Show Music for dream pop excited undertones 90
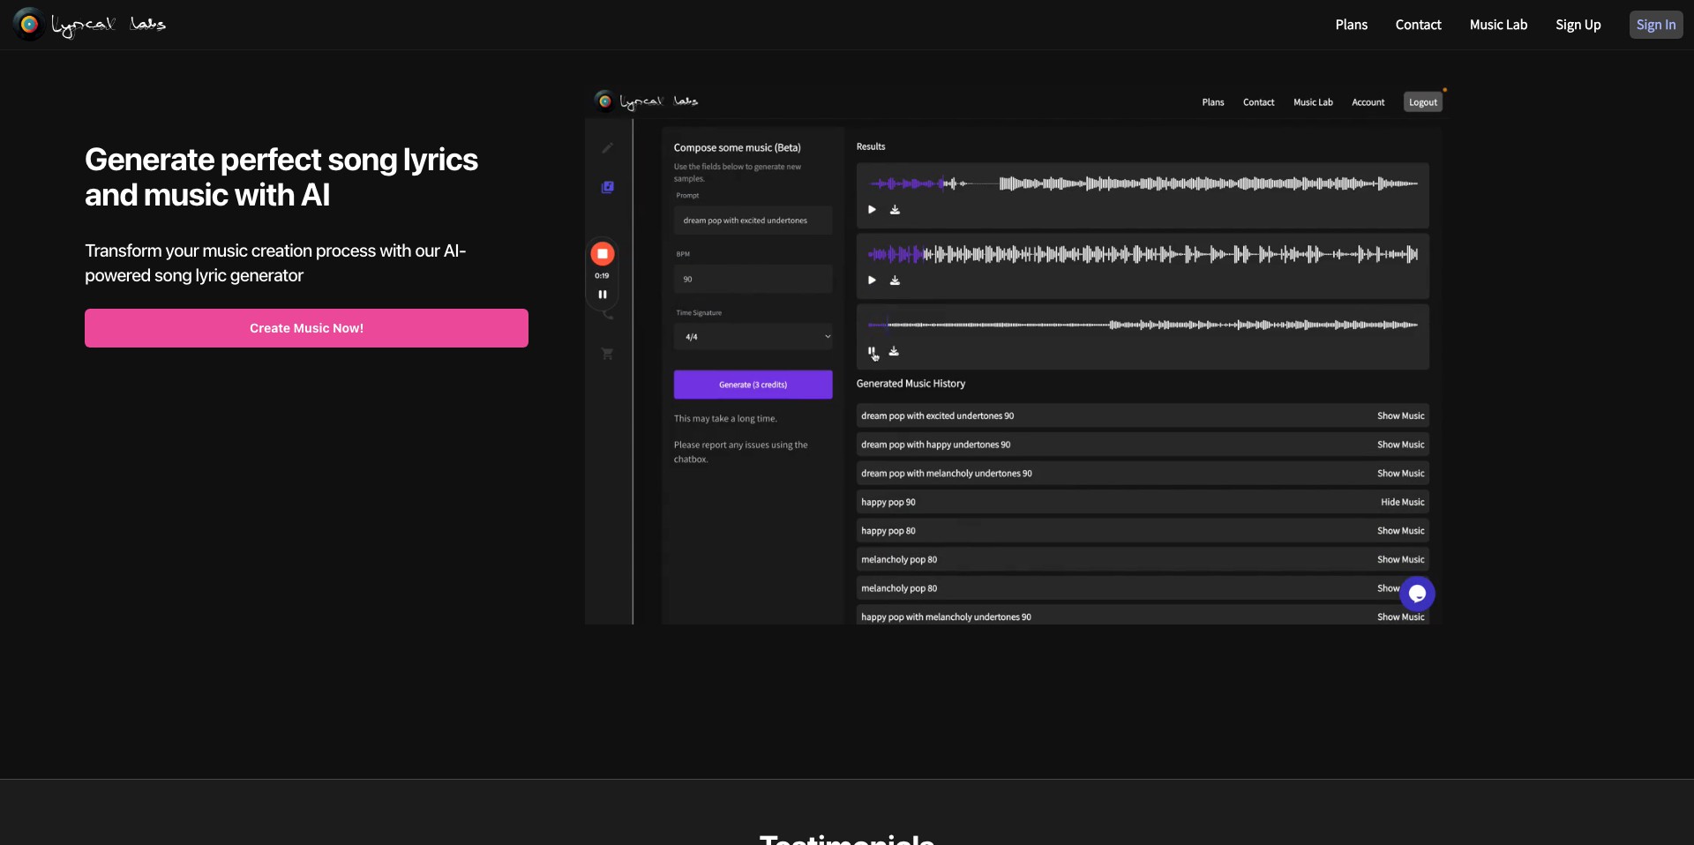 click(1400, 416)
